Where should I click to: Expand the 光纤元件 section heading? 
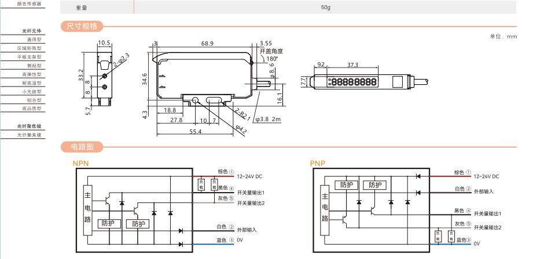pos(32,31)
